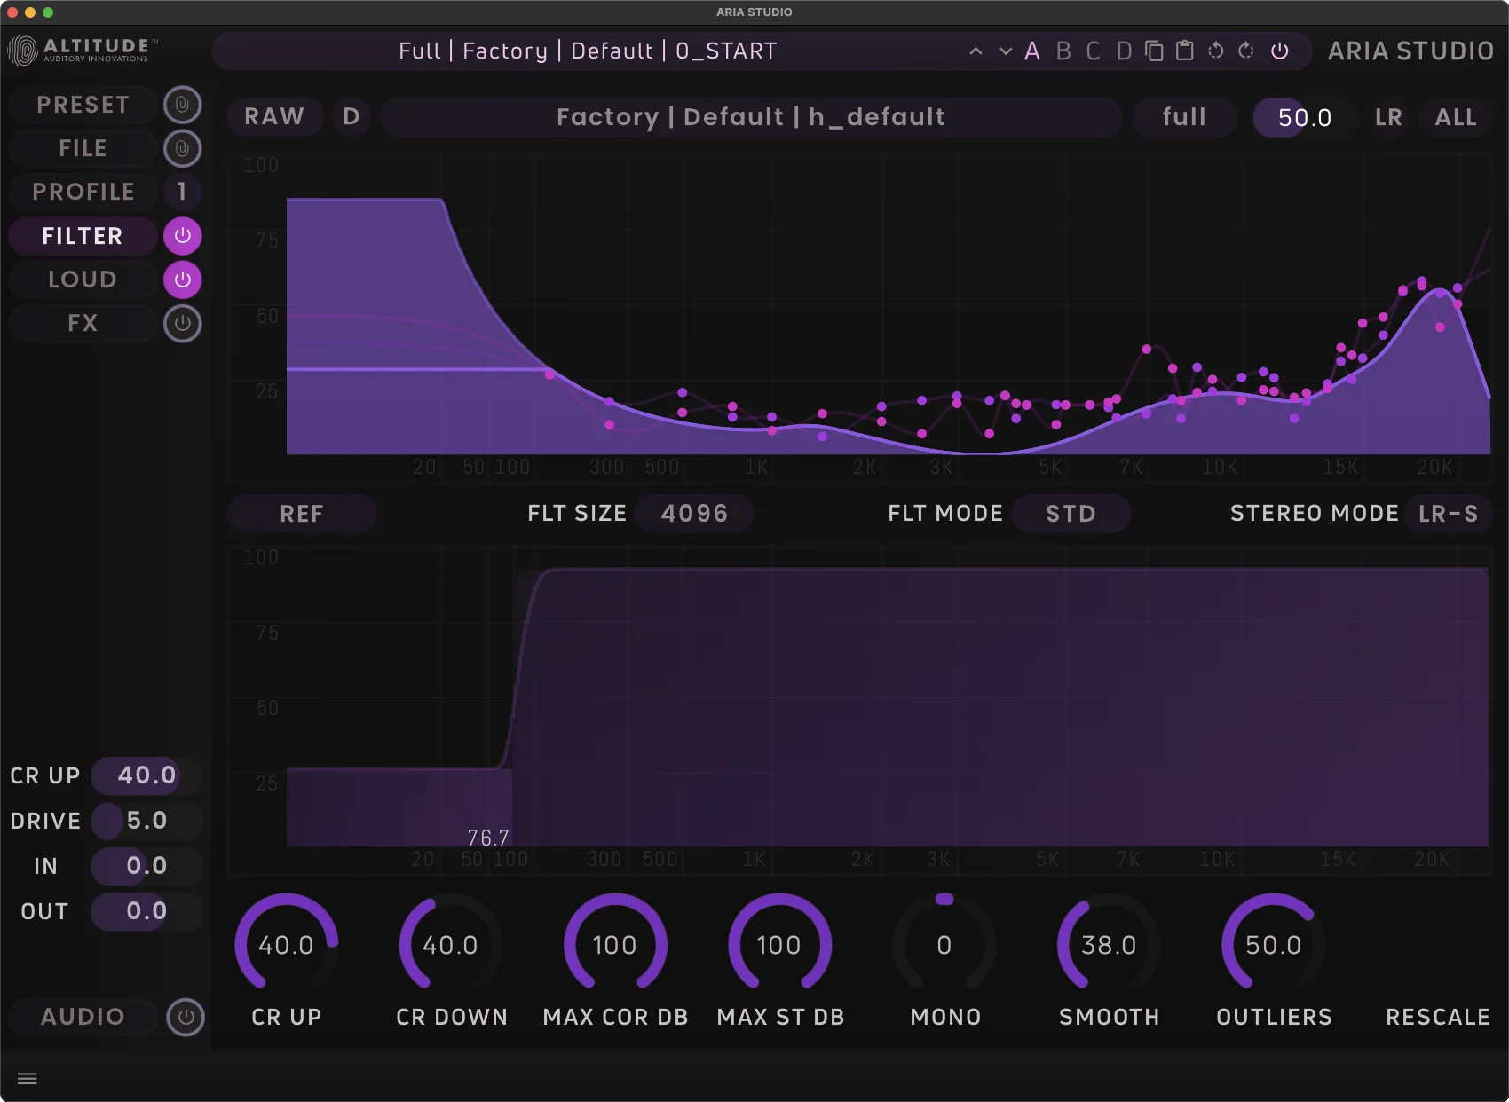Screen dimensions: 1509x1102
Task: Toggle the FILTER power button
Action: tap(183, 236)
